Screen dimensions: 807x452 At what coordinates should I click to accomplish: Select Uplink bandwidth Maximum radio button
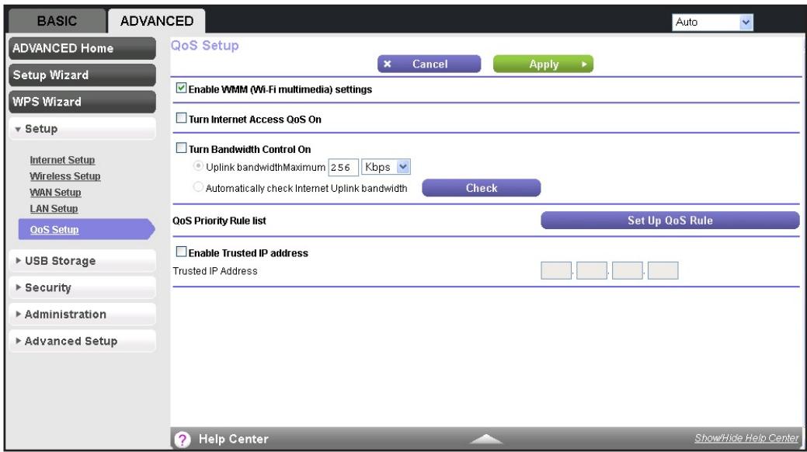point(198,166)
